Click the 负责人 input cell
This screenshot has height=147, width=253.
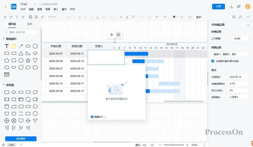click(106, 57)
